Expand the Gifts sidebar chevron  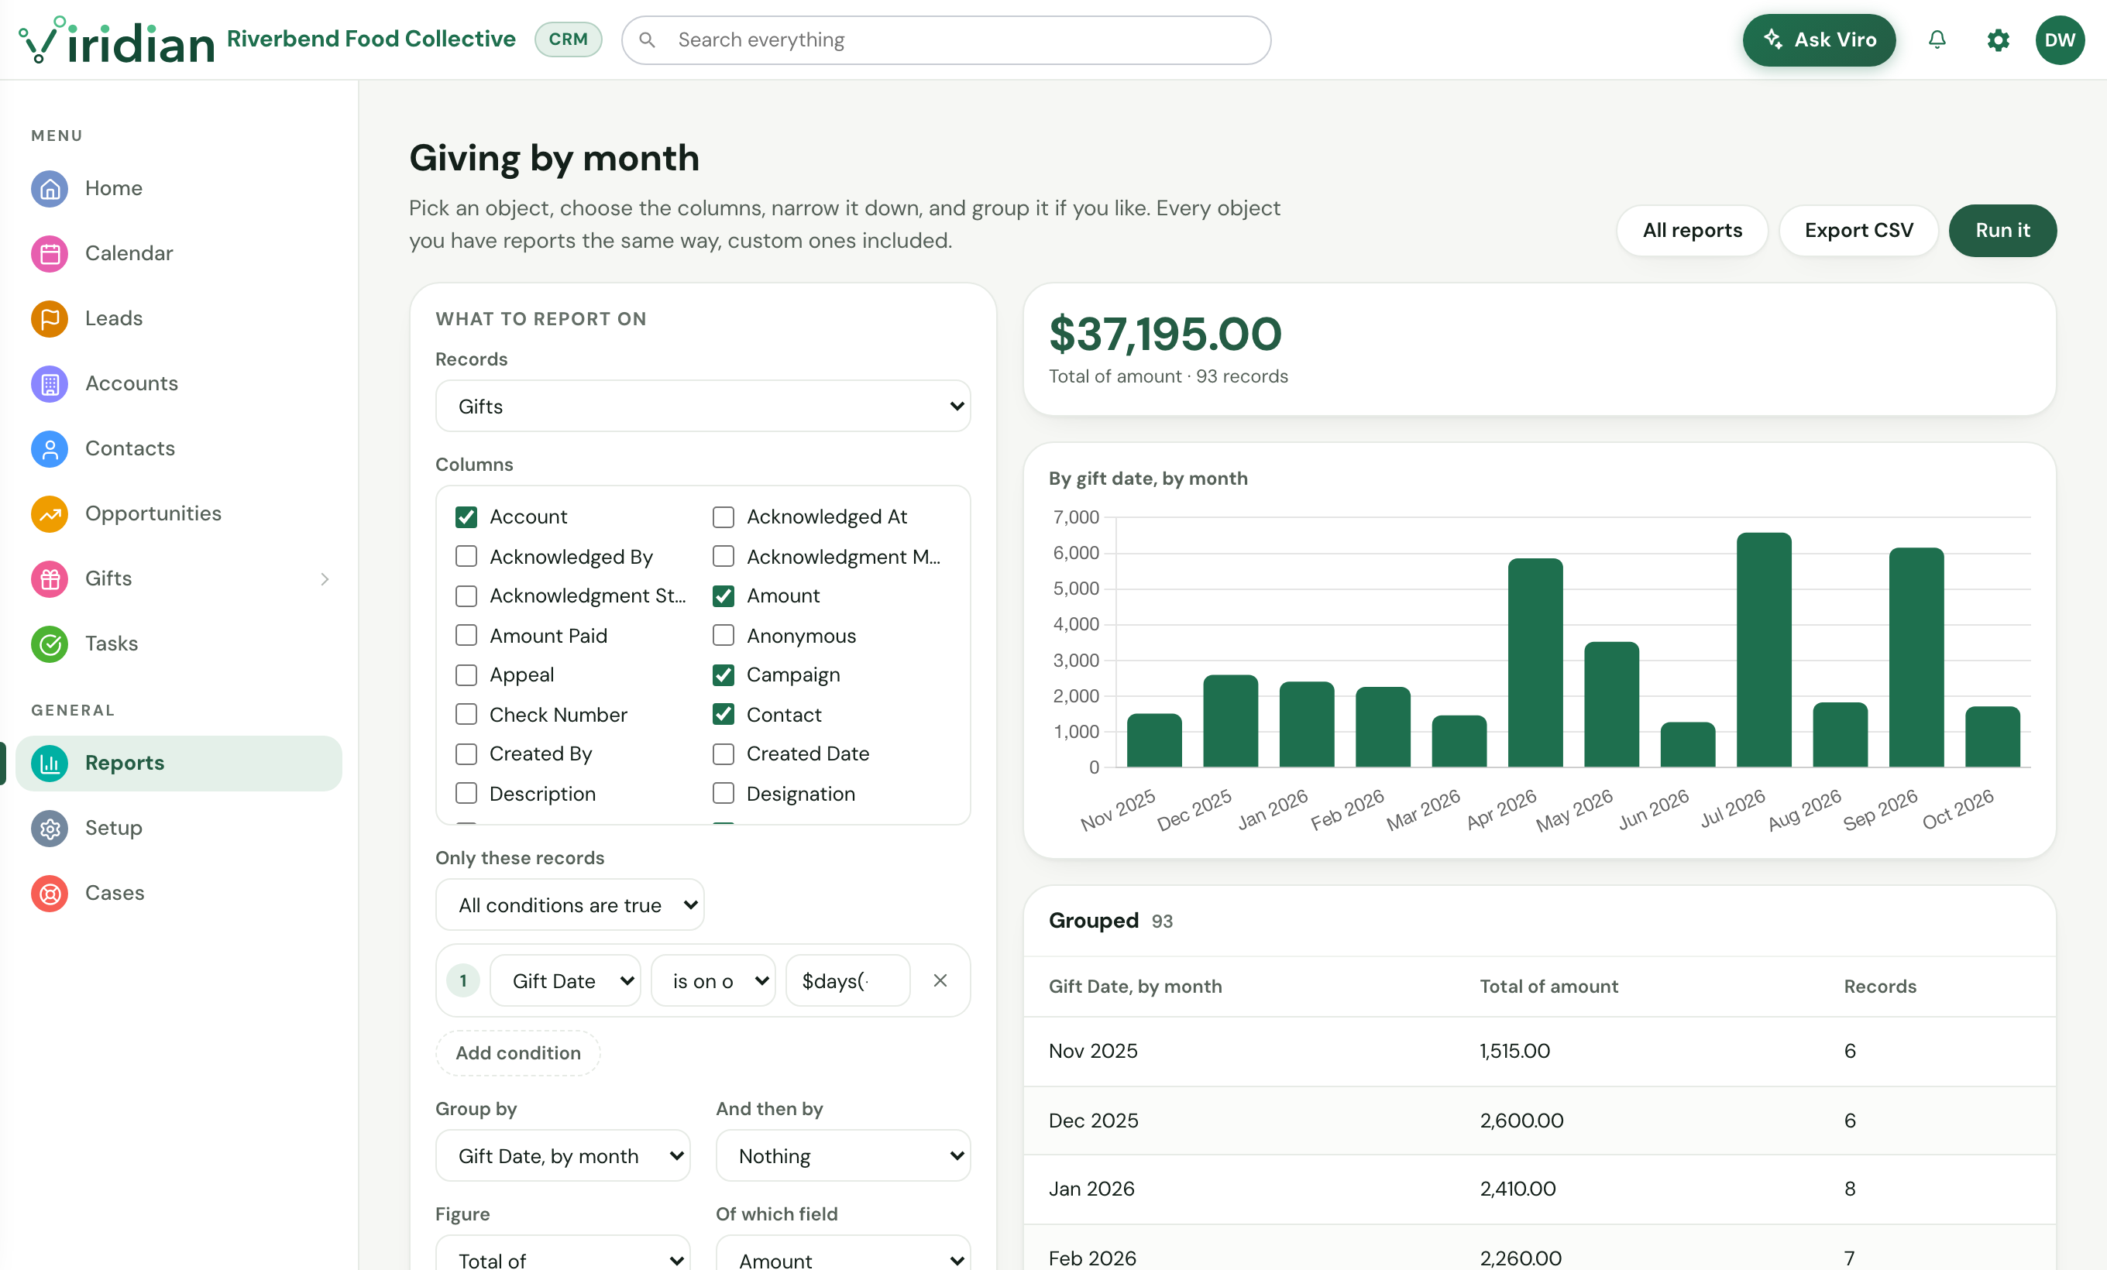click(325, 578)
